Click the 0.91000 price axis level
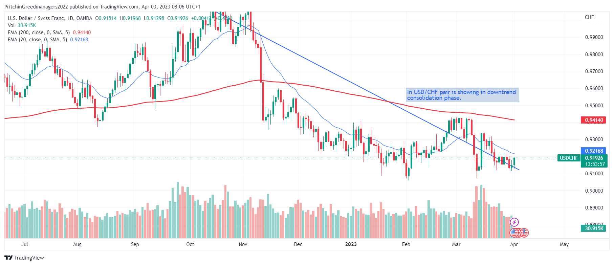Viewport: 614px width, 265px height. [x=594, y=174]
